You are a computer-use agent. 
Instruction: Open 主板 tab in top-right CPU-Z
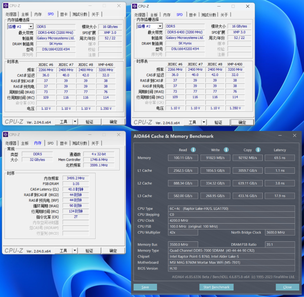tap(154, 15)
